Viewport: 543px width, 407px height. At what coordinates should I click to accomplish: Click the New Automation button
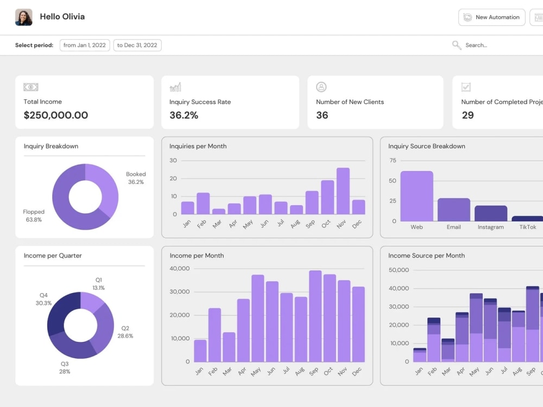click(491, 17)
